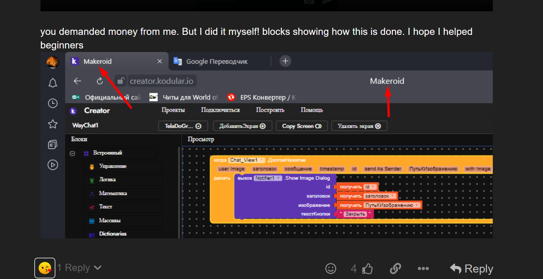This screenshot has width=543, height=279.
Task: Select the Логика blocks category
Action: pyautogui.click(x=107, y=180)
